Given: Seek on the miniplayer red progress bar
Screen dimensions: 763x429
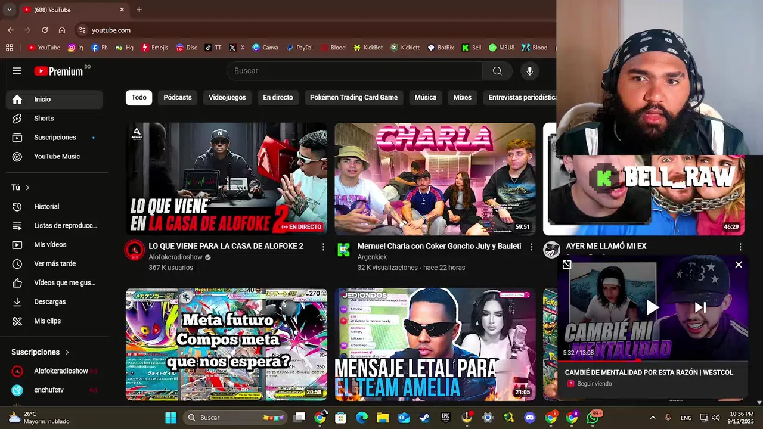Looking at the screenshot, I should pyautogui.click(x=653, y=360).
